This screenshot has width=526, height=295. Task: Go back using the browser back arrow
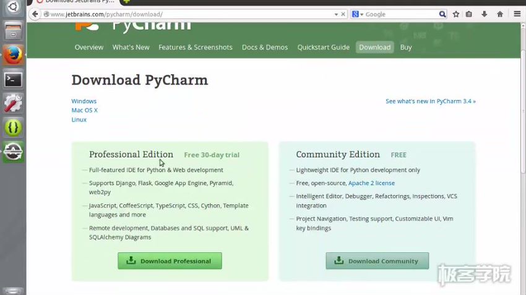[35, 14]
